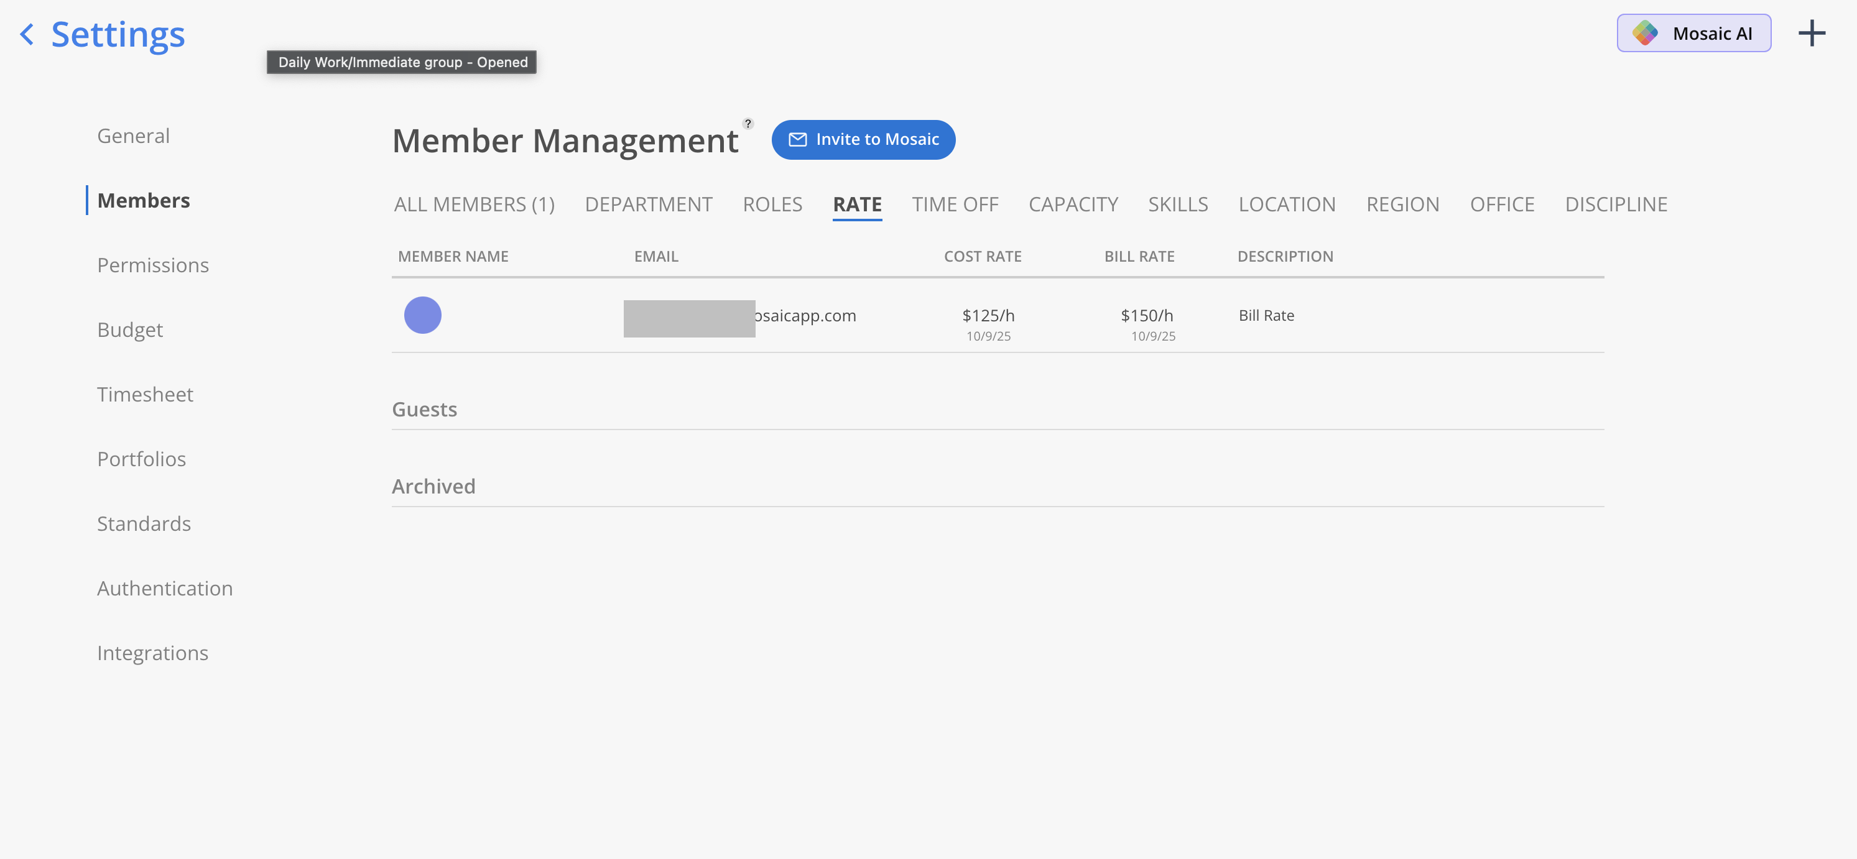1857x859 pixels.
Task: Open Timesheet settings in the sidebar
Action: tap(145, 394)
